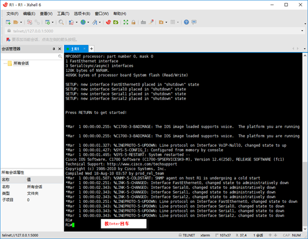Image resolution: width=308 pixels, height=239 pixels.
Task: Click the padlock Lock Screen icon
Action: tap(133, 22)
